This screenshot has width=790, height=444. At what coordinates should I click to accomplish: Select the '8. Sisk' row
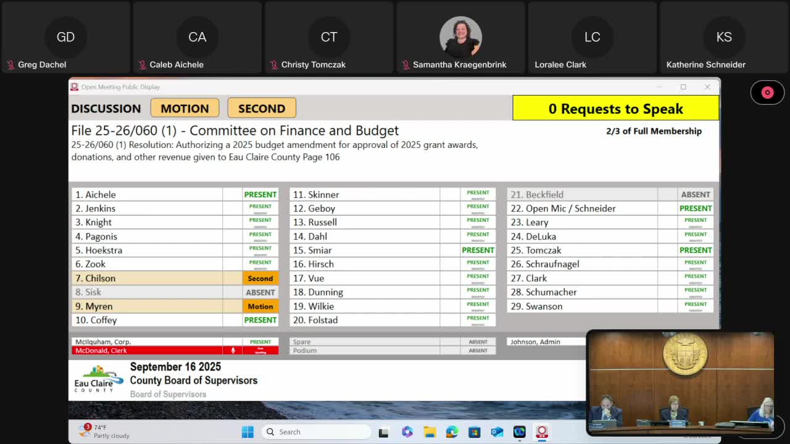pos(175,292)
